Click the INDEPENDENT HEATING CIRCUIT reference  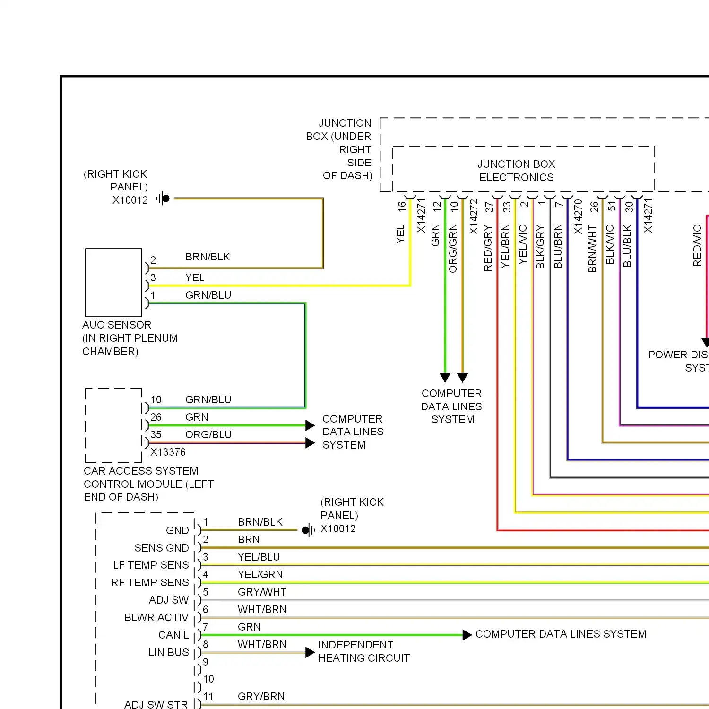click(364, 651)
